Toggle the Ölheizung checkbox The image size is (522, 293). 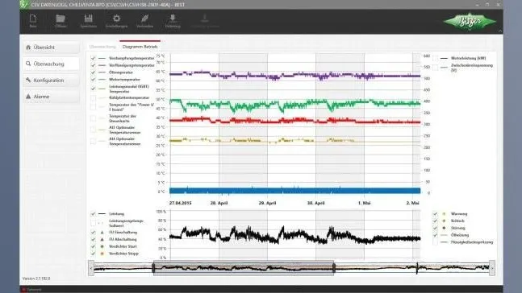[x=435, y=235]
